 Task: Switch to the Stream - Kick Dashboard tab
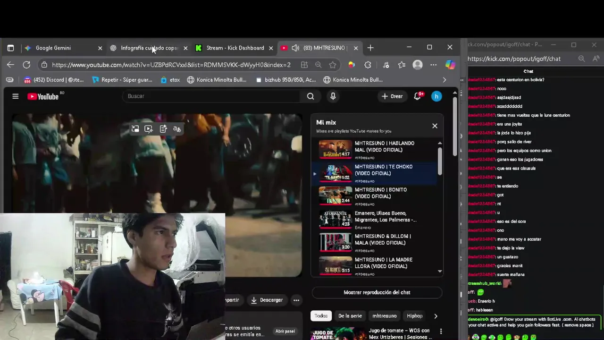[234, 48]
